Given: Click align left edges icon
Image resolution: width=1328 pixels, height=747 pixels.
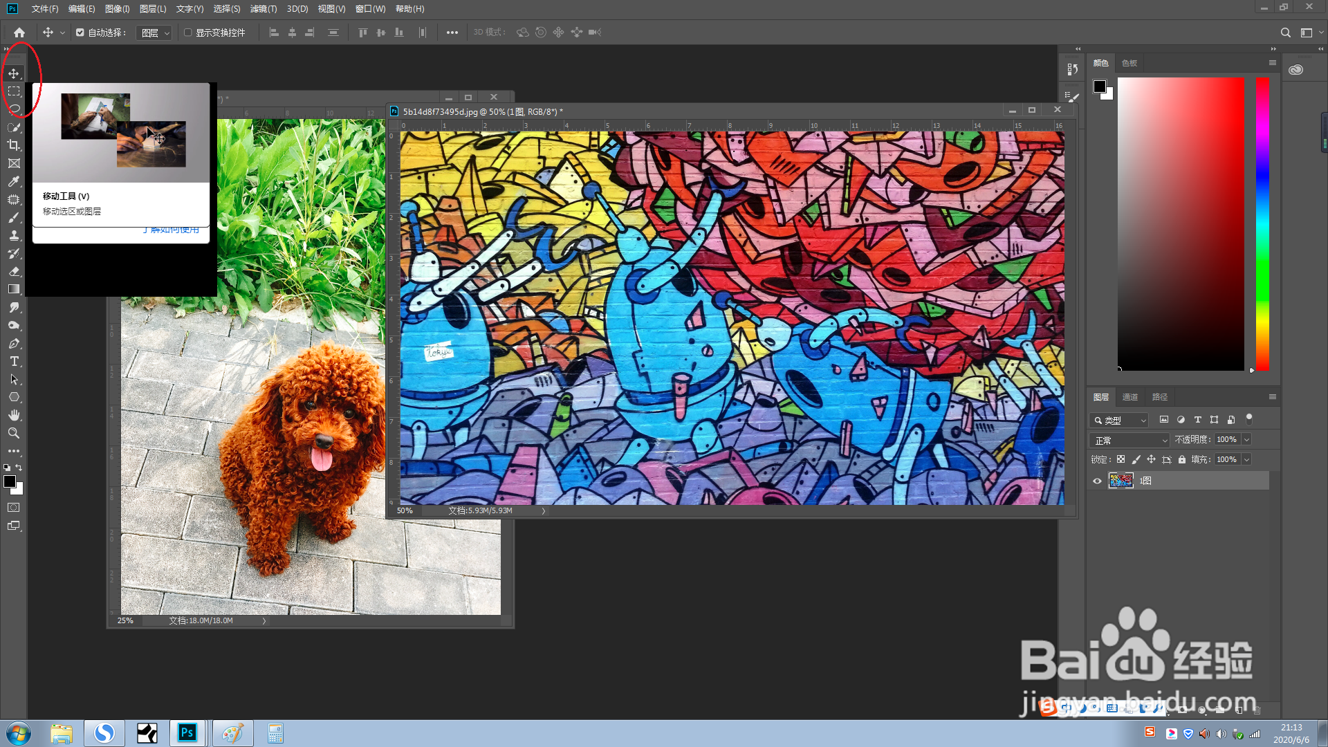Looking at the screenshot, I should (x=274, y=33).
